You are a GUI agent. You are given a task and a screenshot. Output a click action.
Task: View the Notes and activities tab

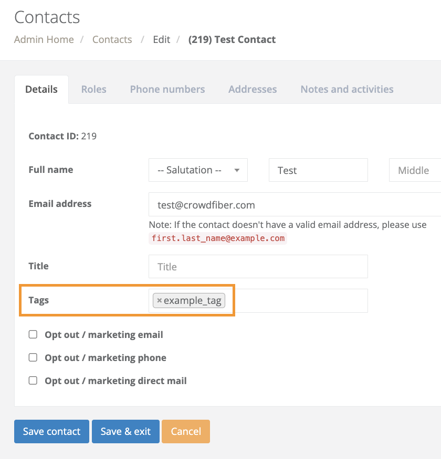(x=346, y=89)
